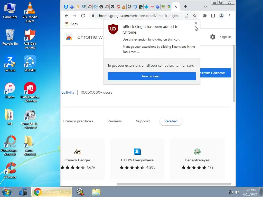This screenshot has width=263, height=197.
Task: Click the Privacy Badger badger icon
Action: coord(77,152)
